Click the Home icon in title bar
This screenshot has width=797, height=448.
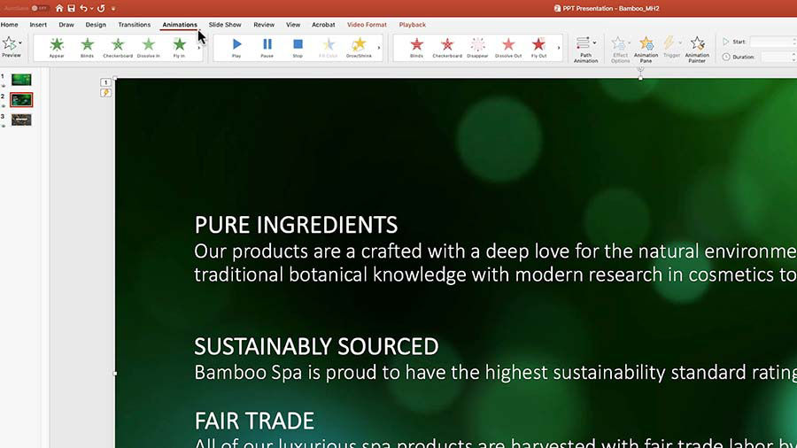(x=59, y=8)
